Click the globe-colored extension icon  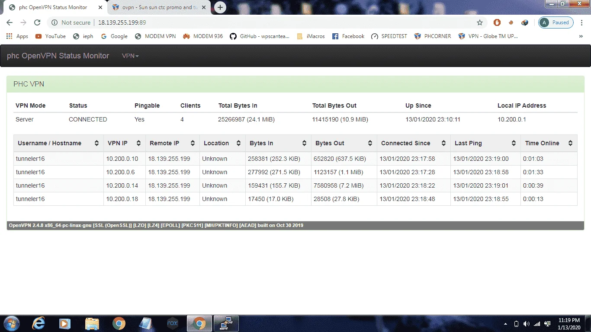(525, 22)
